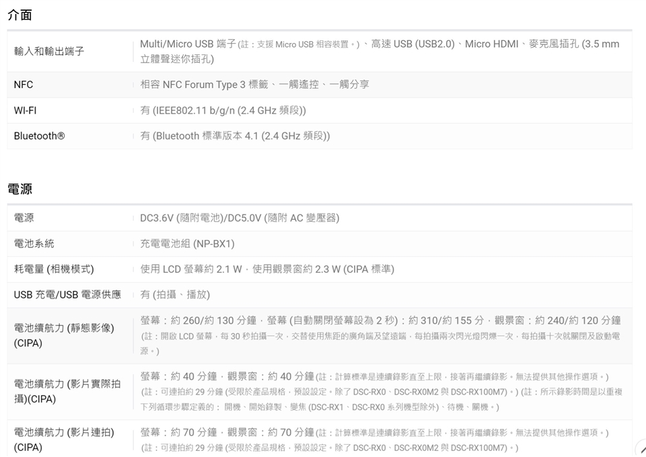Click the Multi/Micro USB 端子 value text
The height and width of the screenshot is (457, 646).
pyautogui.click(x=188, y=44)
